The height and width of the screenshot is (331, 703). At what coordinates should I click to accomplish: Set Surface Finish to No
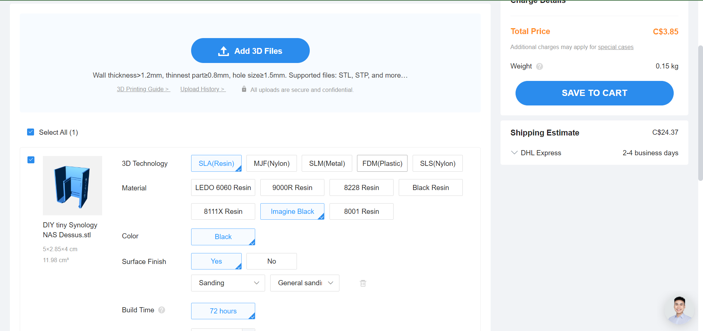(271, 261)
